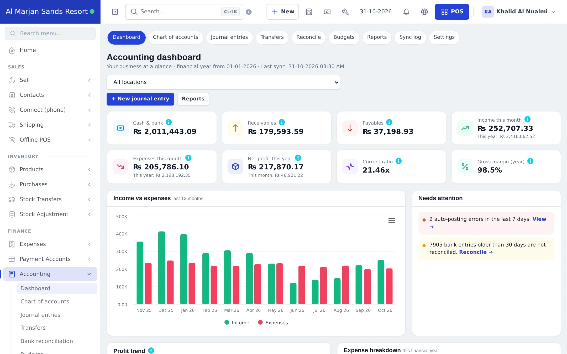Show info for Net profit this year
Screen dimensions: 567x354
coord(298,158)
